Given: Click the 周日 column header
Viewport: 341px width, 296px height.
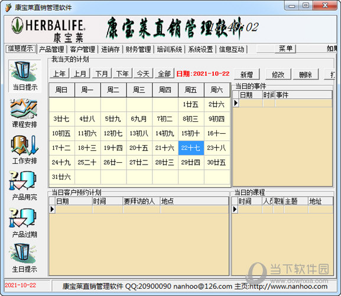Looking at the screenshot, I should (x=61, y=90).
